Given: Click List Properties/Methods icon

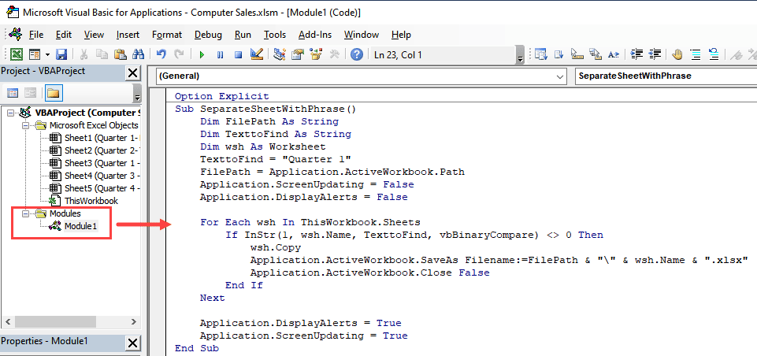Looking at the screenshot, I should click(540, 54).
